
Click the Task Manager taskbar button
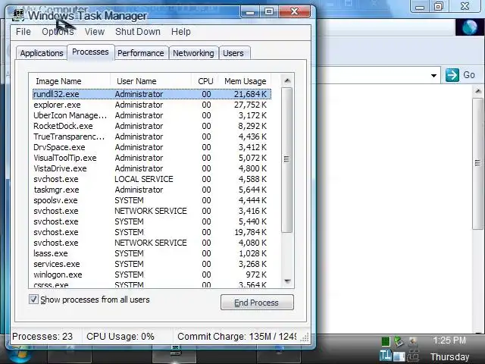coord(174,356)
